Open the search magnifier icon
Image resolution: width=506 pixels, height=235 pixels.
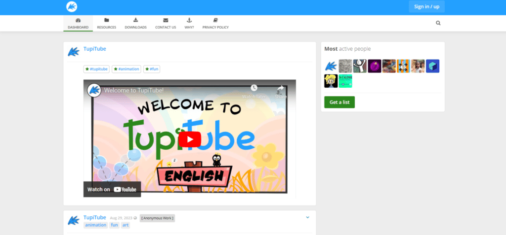click(438, 23)
